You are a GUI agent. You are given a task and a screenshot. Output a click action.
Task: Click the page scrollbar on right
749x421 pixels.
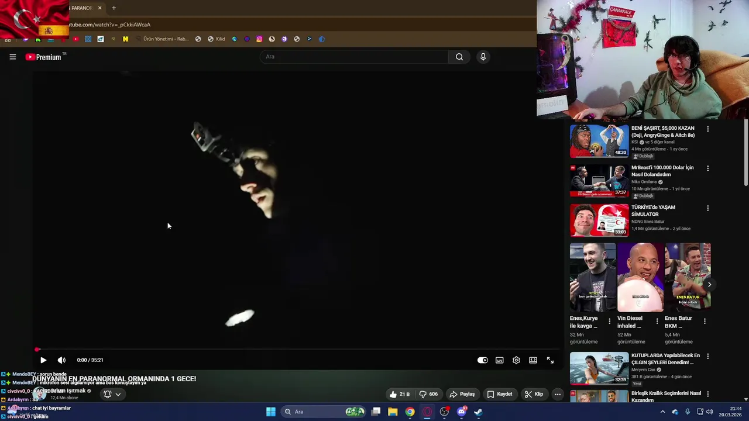(x=746, y=153)
